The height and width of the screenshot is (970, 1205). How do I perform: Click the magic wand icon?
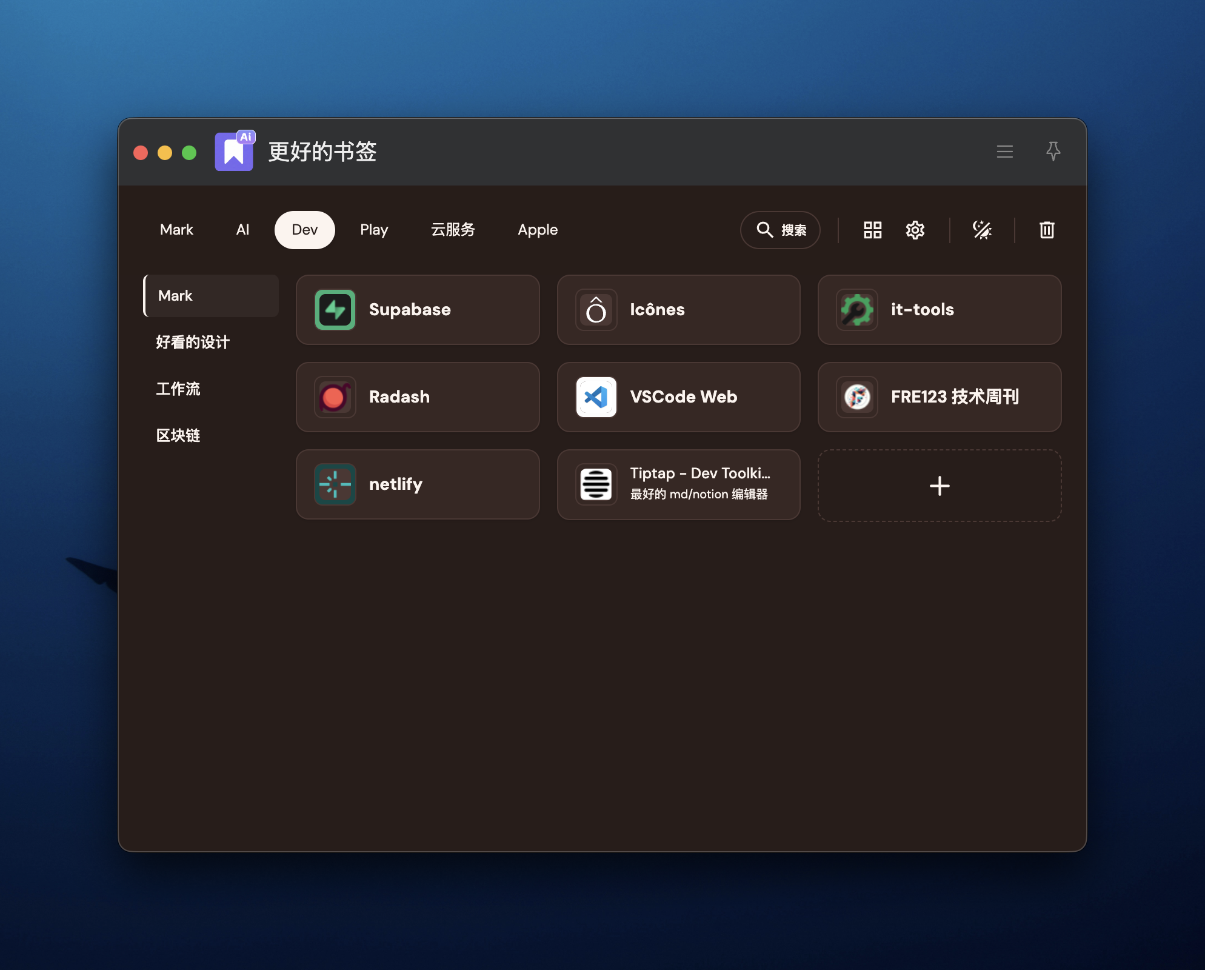[982, 230]
